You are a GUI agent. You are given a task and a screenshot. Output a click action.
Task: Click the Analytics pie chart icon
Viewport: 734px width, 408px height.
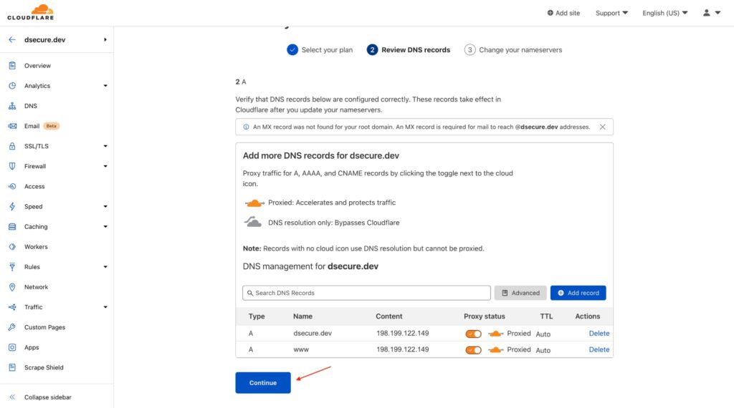(x=12, y=85)
